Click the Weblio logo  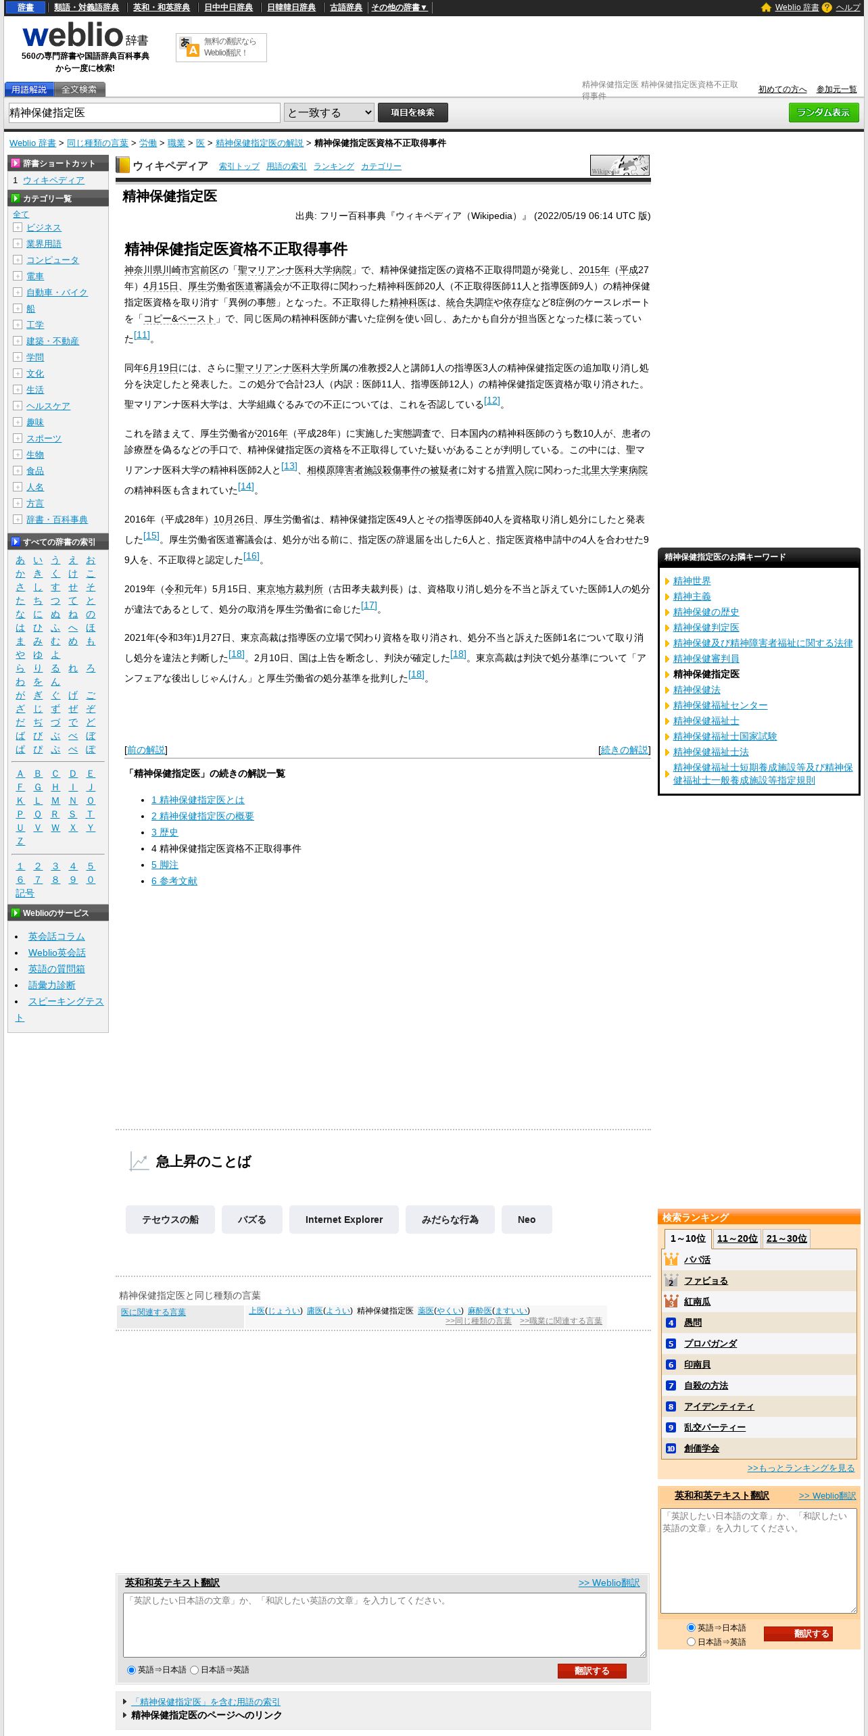coord(85,35)
